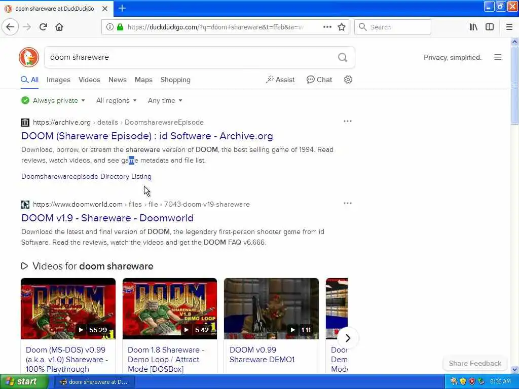Expand the All regions dropdown
This screenshot has width=519, height=389.
coord(116,101)
